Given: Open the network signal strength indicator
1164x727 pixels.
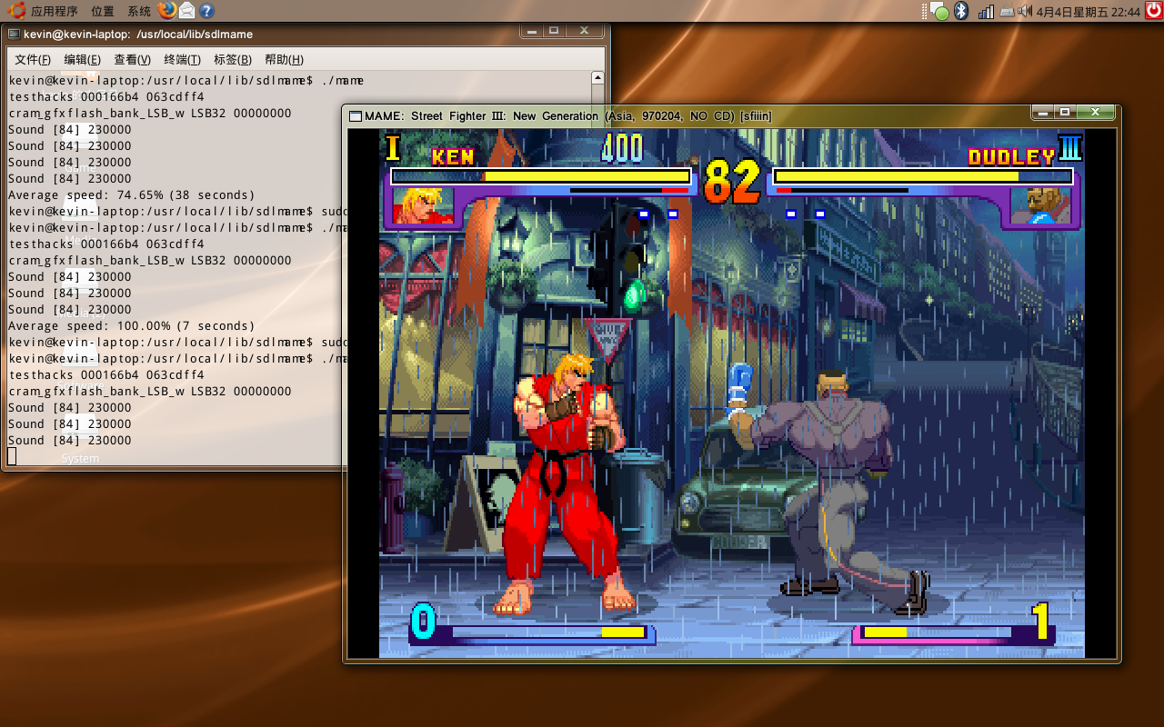Looking at the screenshot, I should [986, 11].
